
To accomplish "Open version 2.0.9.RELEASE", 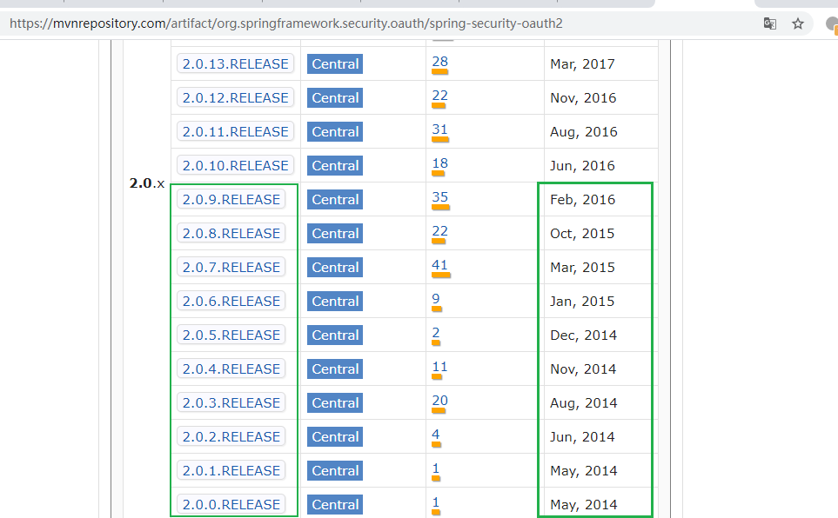I will 231,200.
